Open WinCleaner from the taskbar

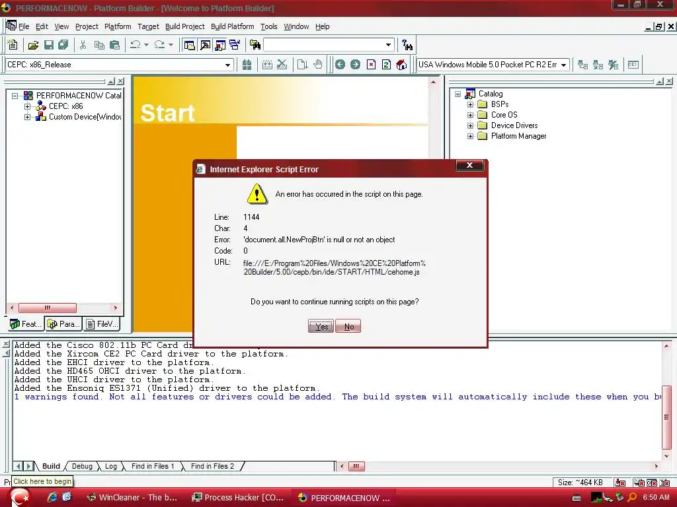[132, 498]
